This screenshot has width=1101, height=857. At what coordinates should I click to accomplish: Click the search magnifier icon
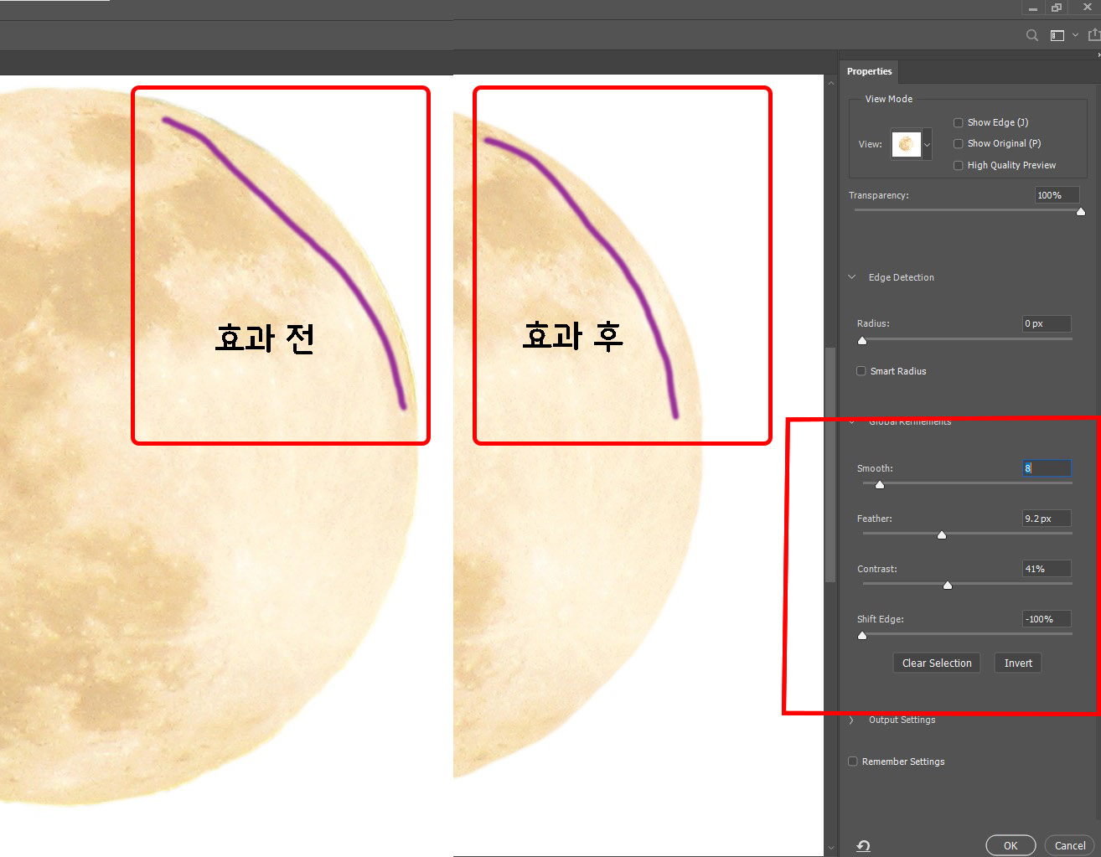1032,35
